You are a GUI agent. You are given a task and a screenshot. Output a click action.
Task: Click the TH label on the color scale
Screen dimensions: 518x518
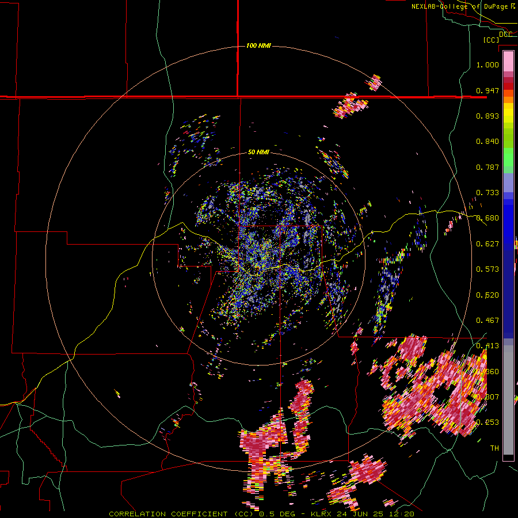click(494, 448)
